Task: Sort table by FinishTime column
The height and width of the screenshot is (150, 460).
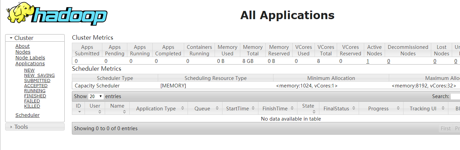Action: pyautogui.click(x=278, y=108)
